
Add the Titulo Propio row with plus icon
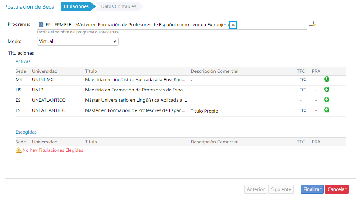pos(326,110)
